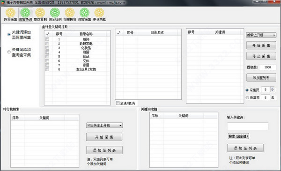Click 添加至列表 in 排行榜搜索 section
Image resolution: width=281 pixels, height=171 pixels.
(104, 150)
